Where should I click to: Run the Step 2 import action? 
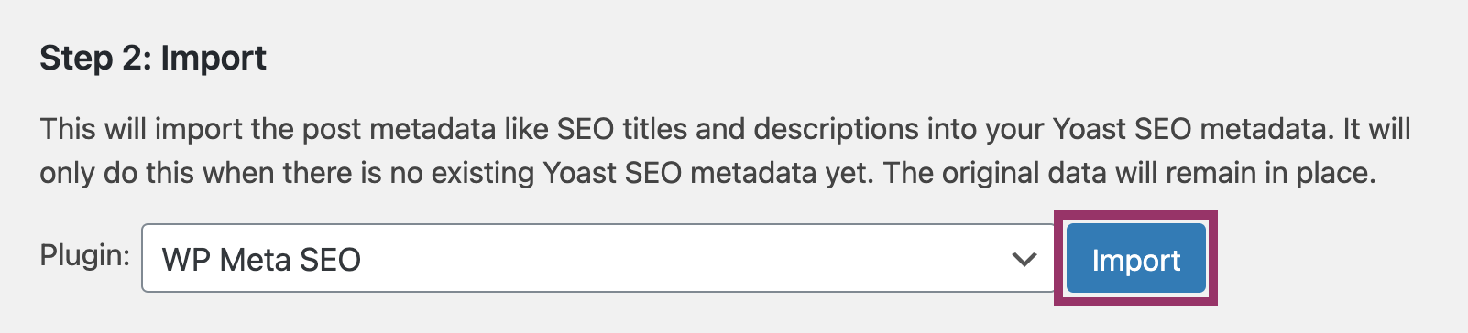pyautogui.click(x=1136, y=259)
